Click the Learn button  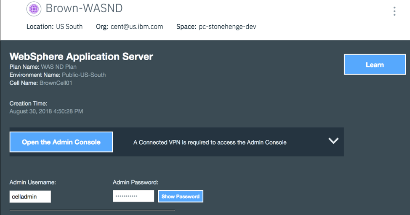[374, 64]
